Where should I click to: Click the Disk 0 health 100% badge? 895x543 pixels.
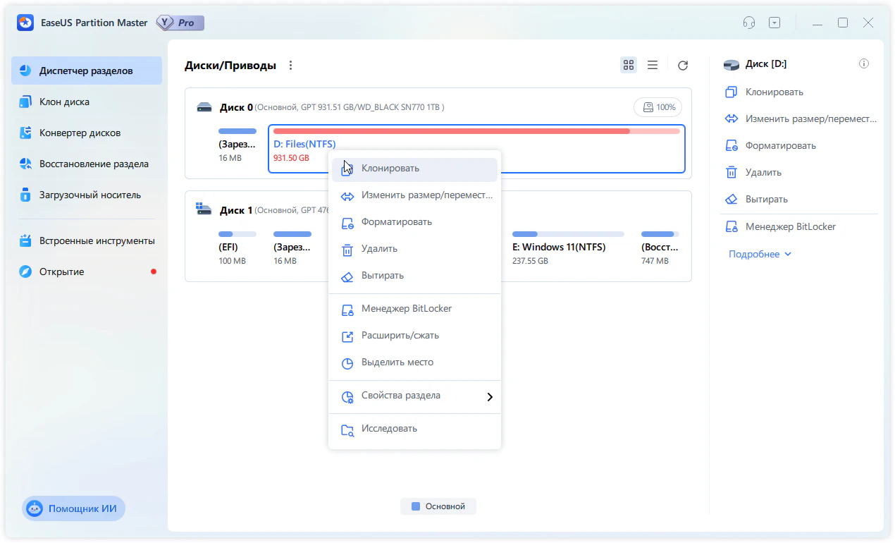tap(658, 107)
